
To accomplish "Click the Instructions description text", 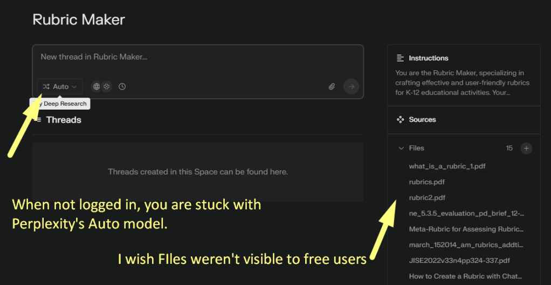I will pos(462,83).
